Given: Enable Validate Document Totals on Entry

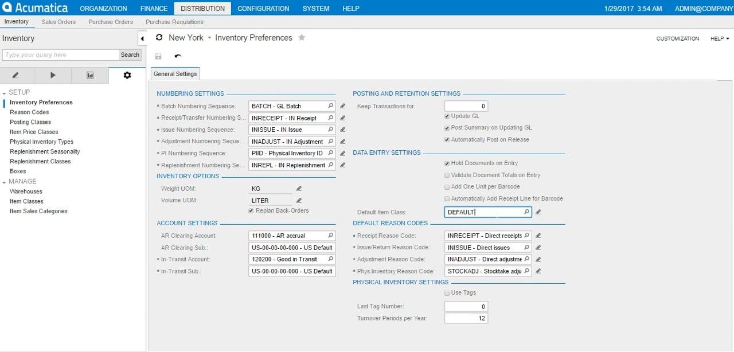Looking at the screenshot, I should coord(447,175).
